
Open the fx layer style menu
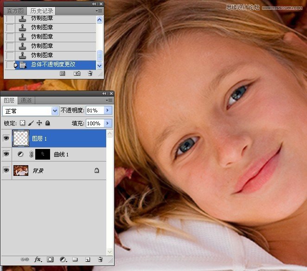click(x=38, y=260)
